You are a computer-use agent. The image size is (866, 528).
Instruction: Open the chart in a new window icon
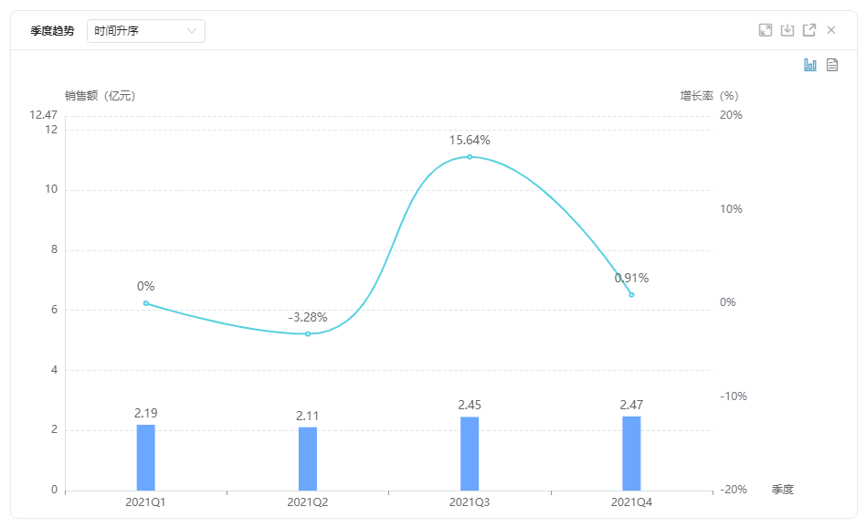pyautogui.click(x=809, y=30)
